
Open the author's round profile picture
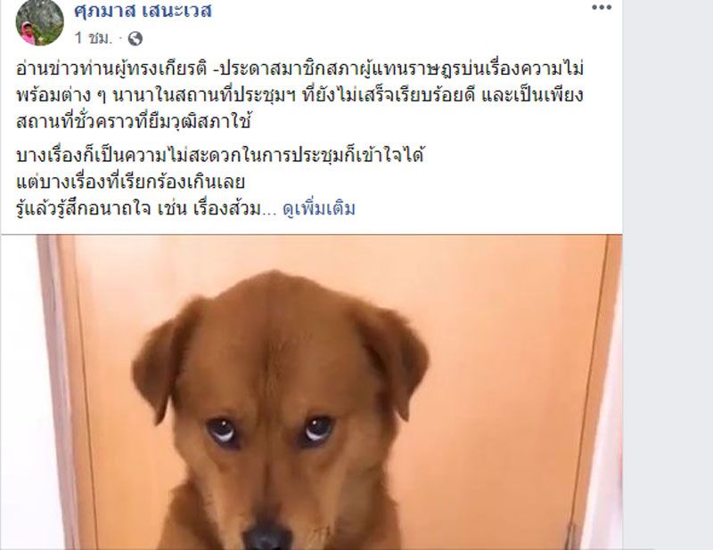[x=39, y=21]
